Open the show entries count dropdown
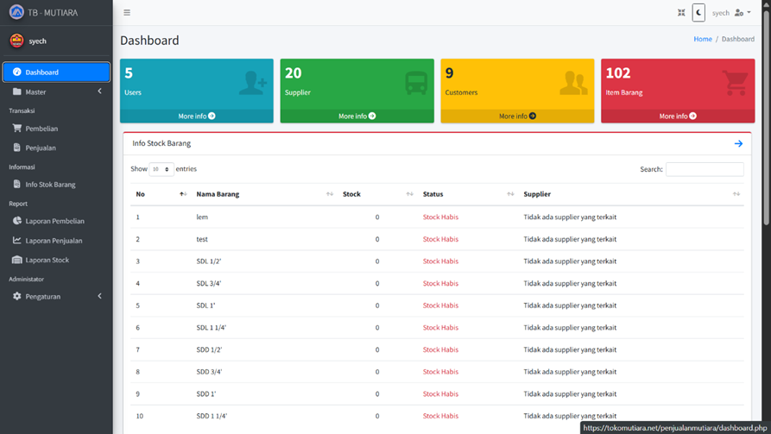The height and width of the screenshot is (434, 771). coord(161,169)
